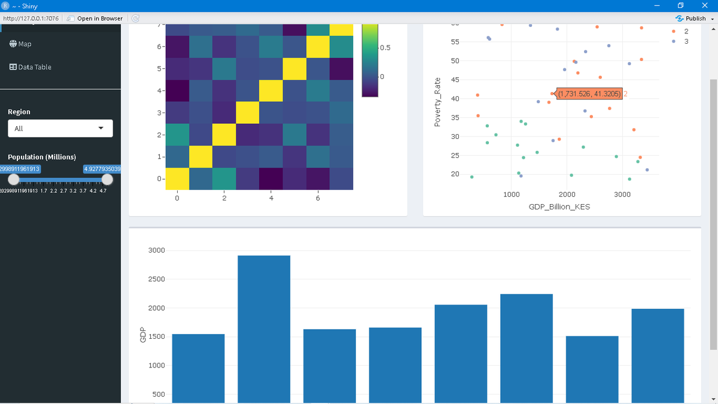The width and height of the screenshot is (718, 404).
Task: Click the 0.5 label on the color scale
Action: click(385, 47)
